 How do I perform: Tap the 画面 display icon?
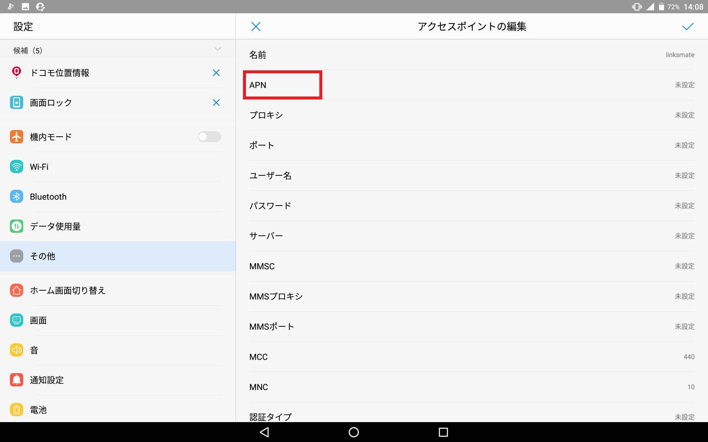point(17,320)
